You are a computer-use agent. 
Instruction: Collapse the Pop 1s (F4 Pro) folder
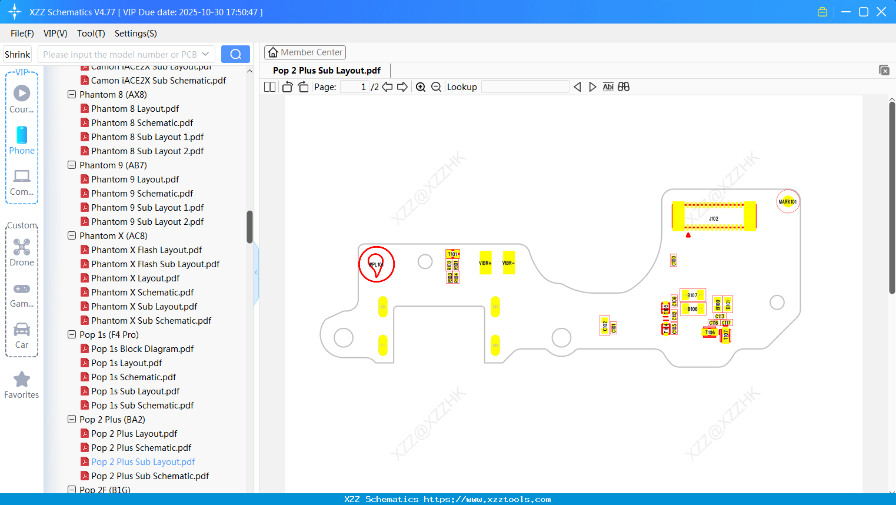[72, 334]
